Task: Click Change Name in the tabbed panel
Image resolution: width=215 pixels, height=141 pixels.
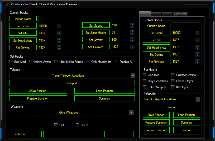Action: 157,26
